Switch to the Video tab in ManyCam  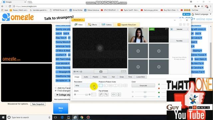click(79, 25)
